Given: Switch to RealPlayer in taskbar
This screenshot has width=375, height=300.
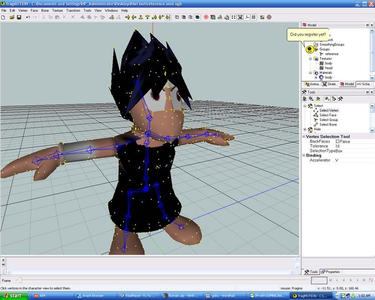Looking at the screenshot, I should 140,296.
